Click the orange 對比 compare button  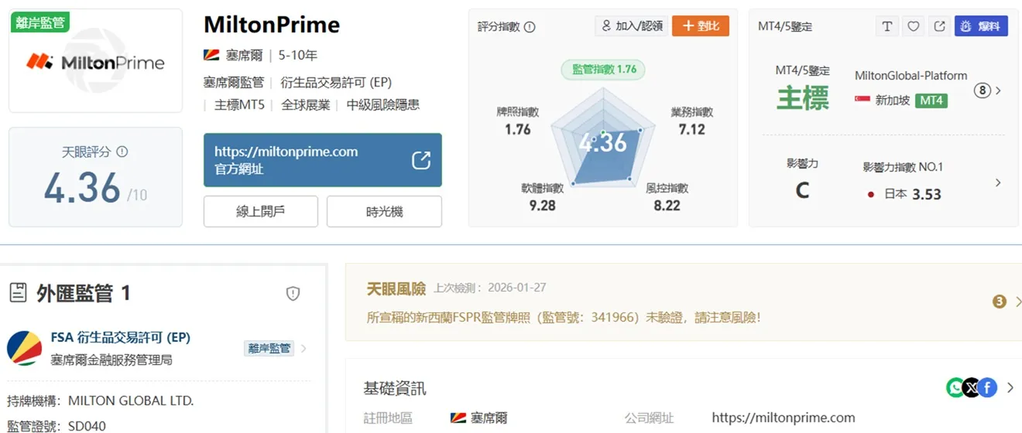click(701, 26)
